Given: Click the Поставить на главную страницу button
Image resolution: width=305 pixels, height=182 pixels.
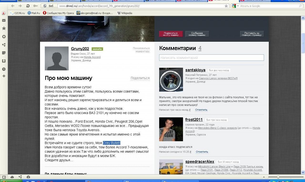Looking at the screenshot, I should 252,34.
